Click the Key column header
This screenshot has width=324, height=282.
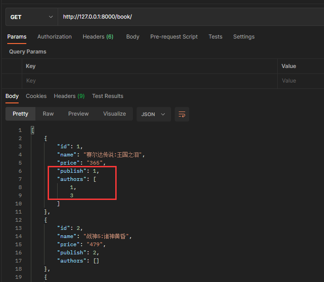pos(30,66)
